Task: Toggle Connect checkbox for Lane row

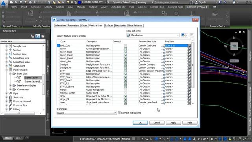Action: (x=125, y=103)
